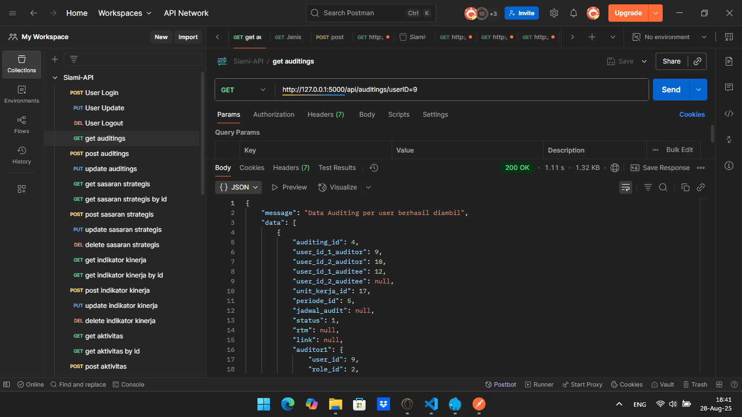Toggle word wrap in response body

point(626,187)
